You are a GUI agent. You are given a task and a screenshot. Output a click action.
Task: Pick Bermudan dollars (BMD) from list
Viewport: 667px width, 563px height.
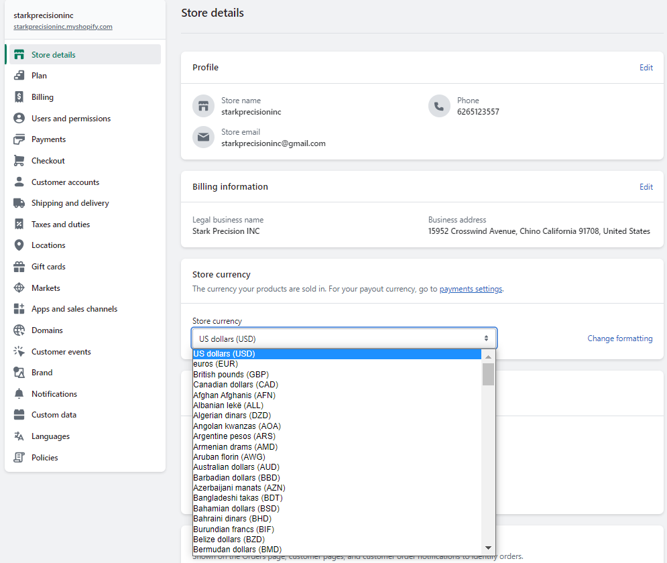point(337,550)
